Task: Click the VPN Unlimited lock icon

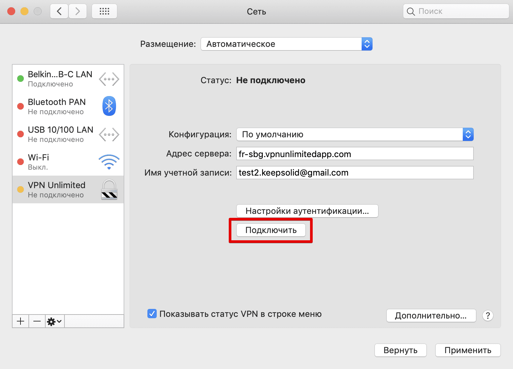Action: click(x=109, y=189)
